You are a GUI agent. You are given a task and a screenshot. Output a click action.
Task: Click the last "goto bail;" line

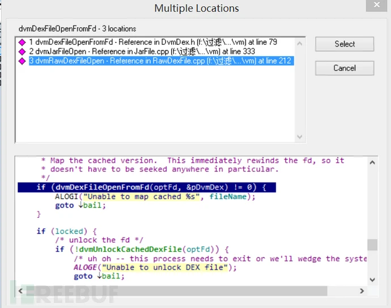[x=99, y=276]
